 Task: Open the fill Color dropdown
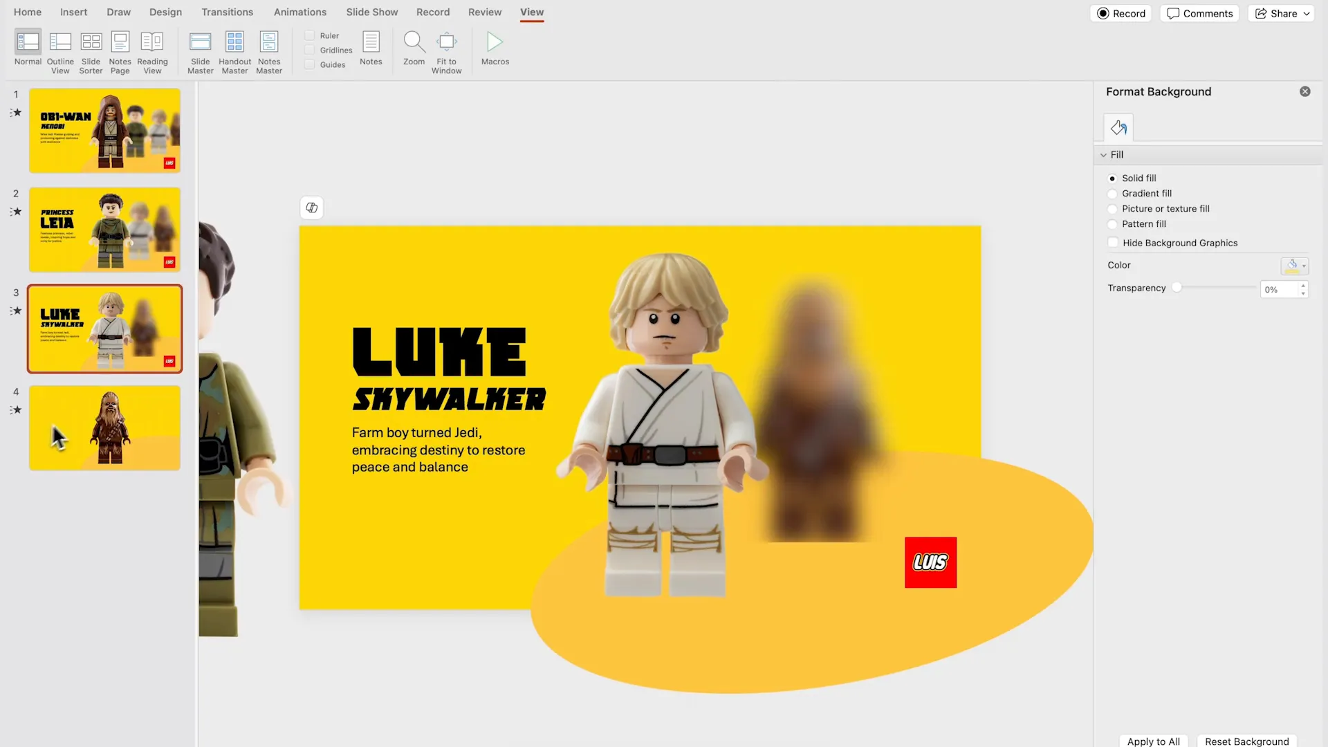(x=1294, y=266)
